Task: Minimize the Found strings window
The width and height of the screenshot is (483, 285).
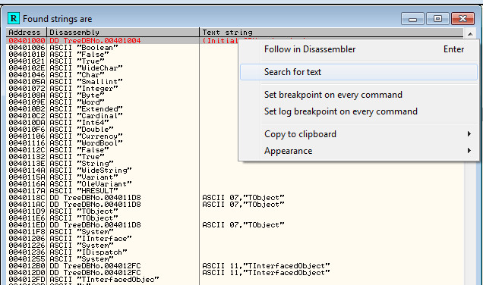Action: click(413, 19)
